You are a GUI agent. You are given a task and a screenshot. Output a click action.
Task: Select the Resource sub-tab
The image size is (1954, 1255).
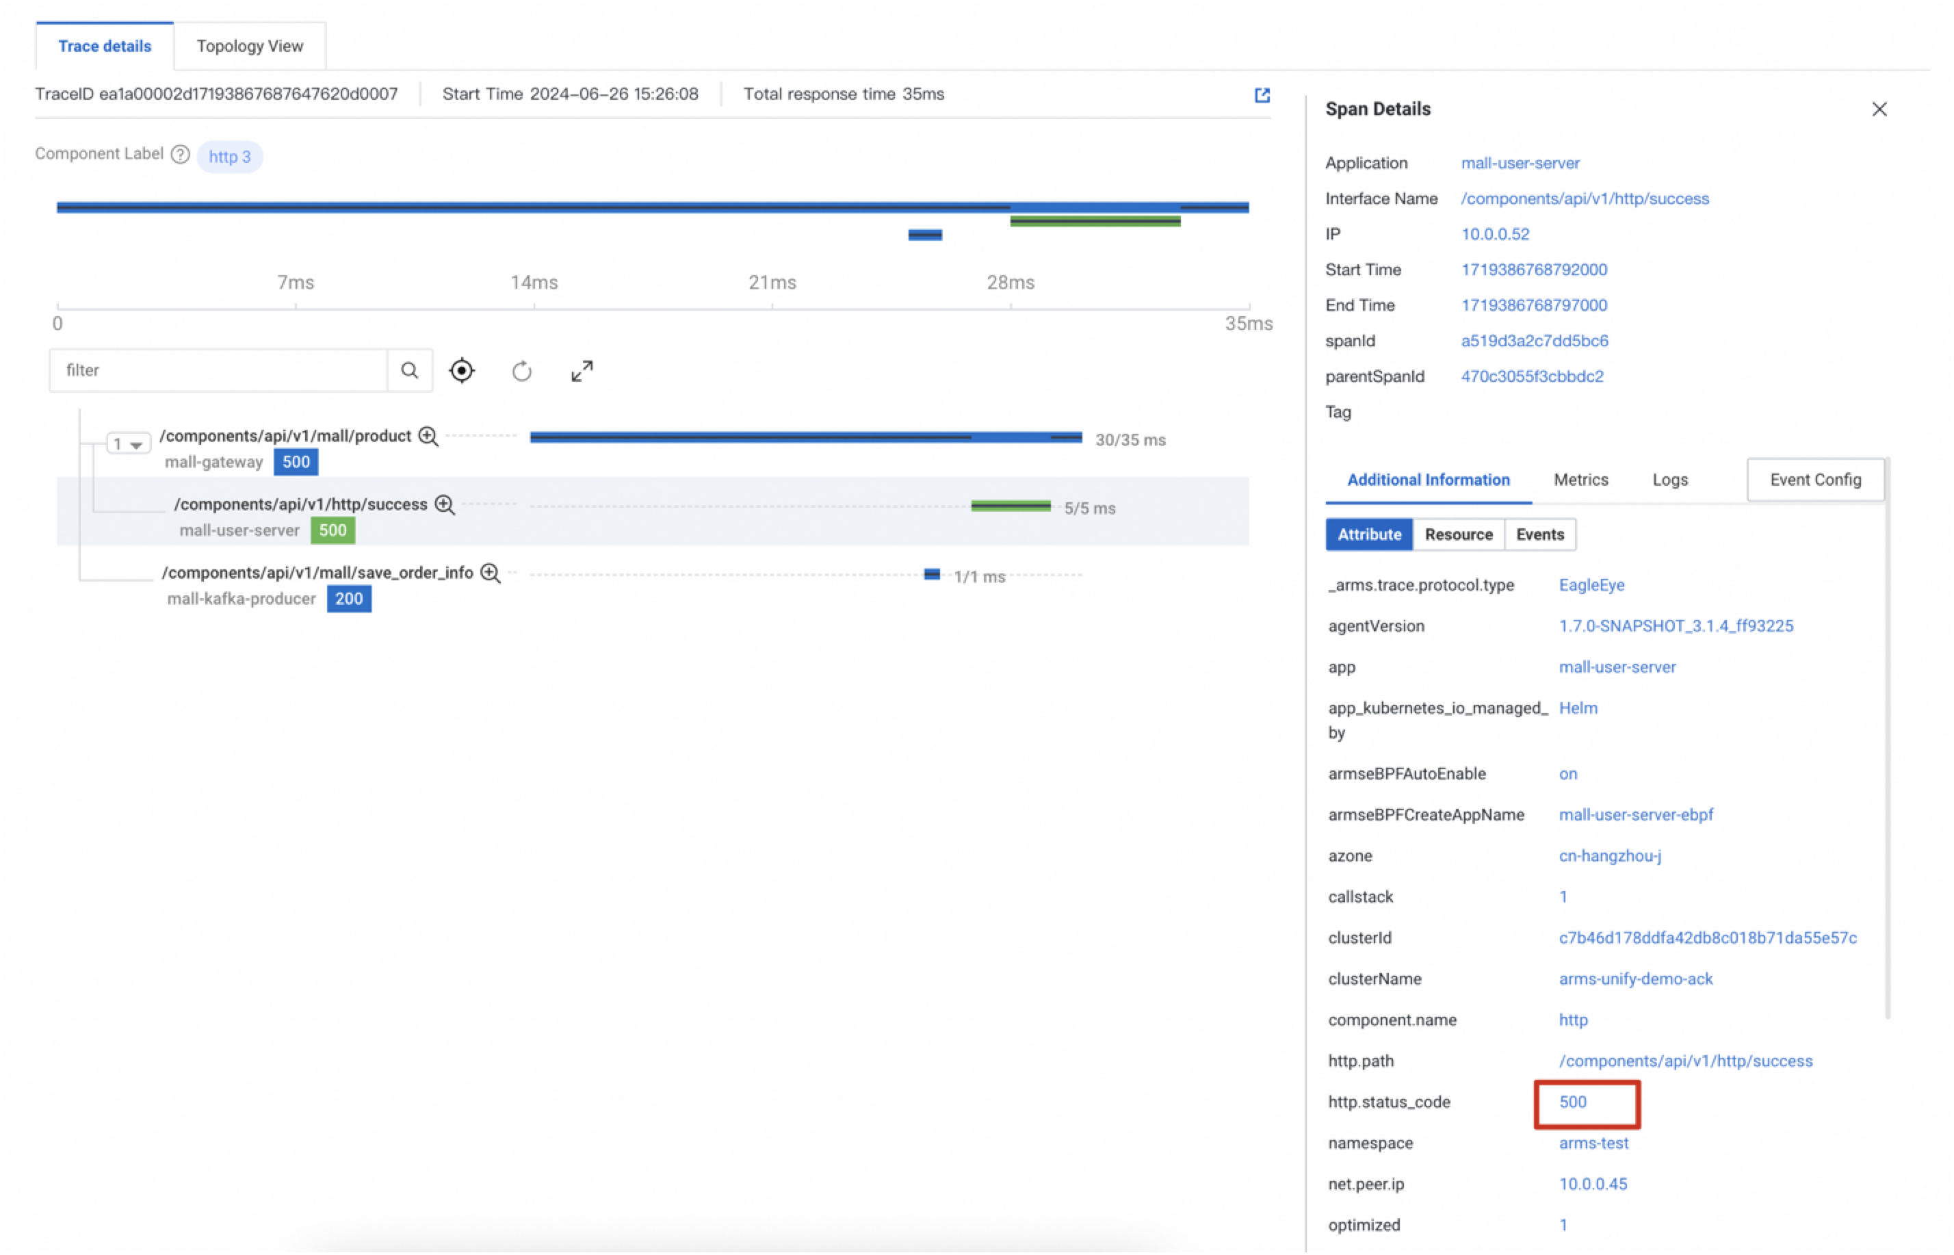click(x=1458, y=534)
